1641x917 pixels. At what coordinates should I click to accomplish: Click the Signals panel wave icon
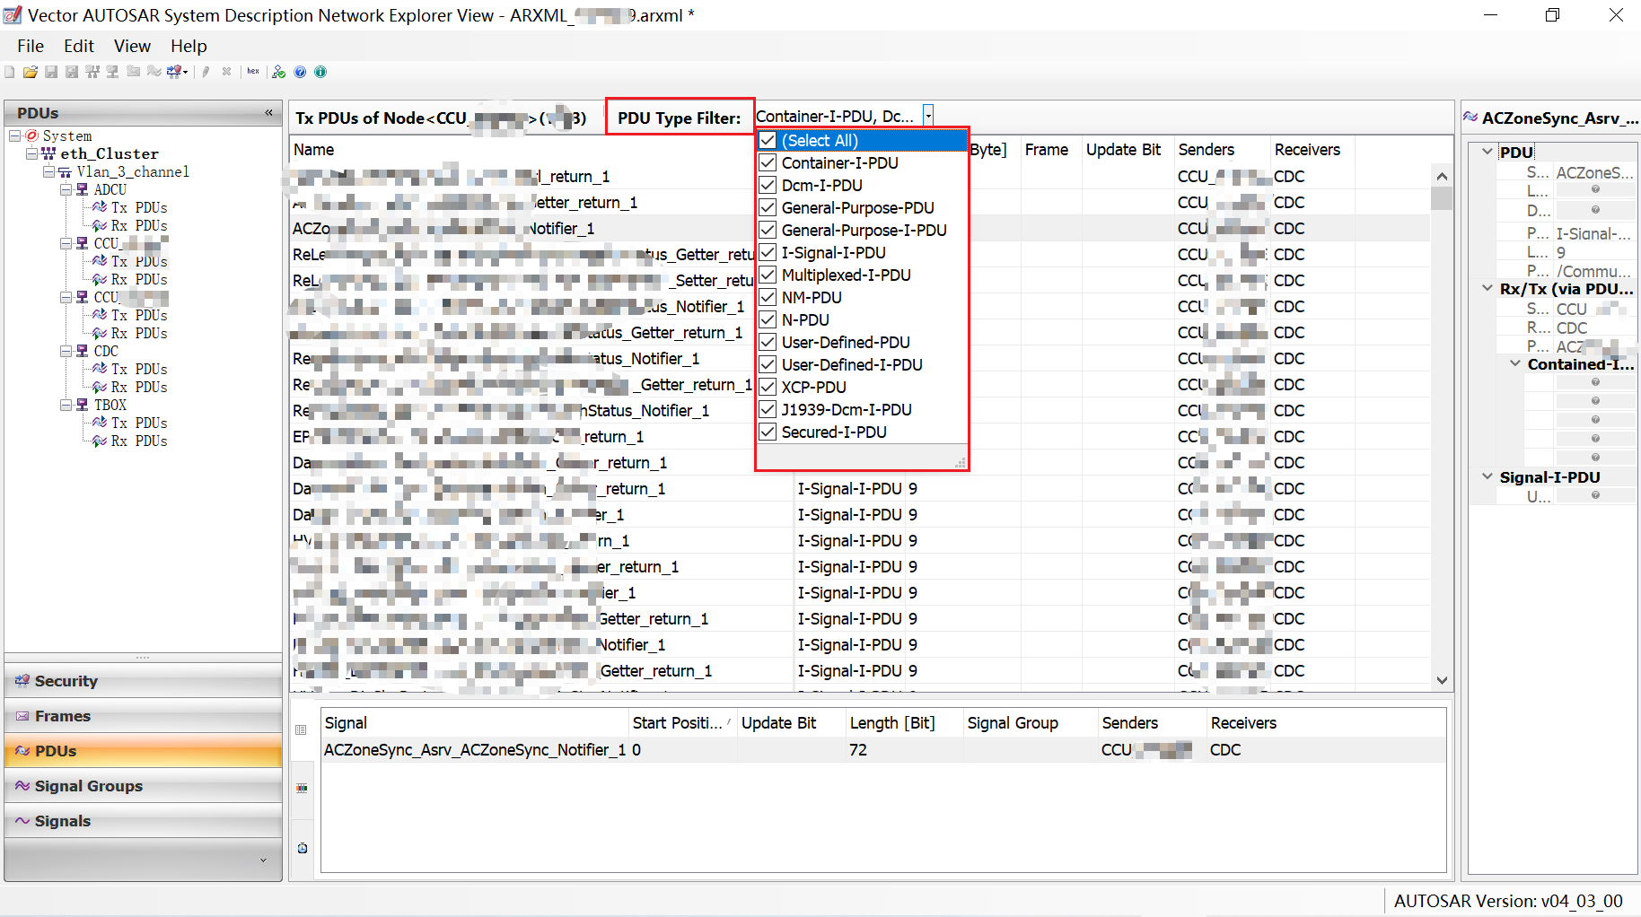tap(22, 821)
